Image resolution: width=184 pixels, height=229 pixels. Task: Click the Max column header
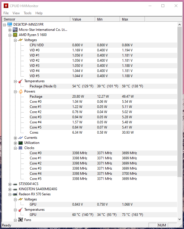pos(132,19)
